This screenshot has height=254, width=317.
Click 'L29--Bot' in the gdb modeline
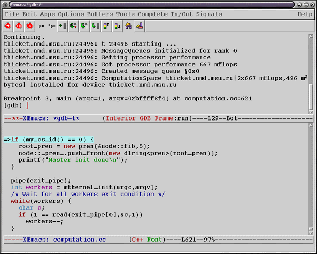[223, 118]
